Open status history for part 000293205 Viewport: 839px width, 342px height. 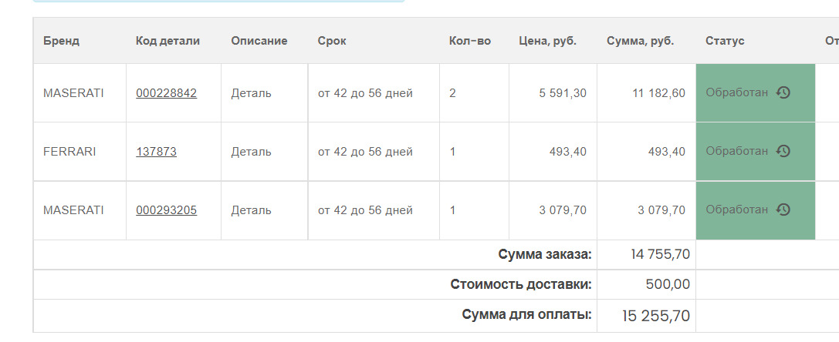[783, 210]
